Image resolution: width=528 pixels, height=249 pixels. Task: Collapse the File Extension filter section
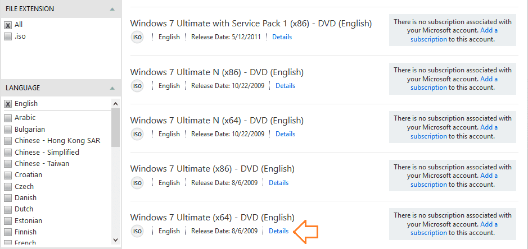(112, 9)
